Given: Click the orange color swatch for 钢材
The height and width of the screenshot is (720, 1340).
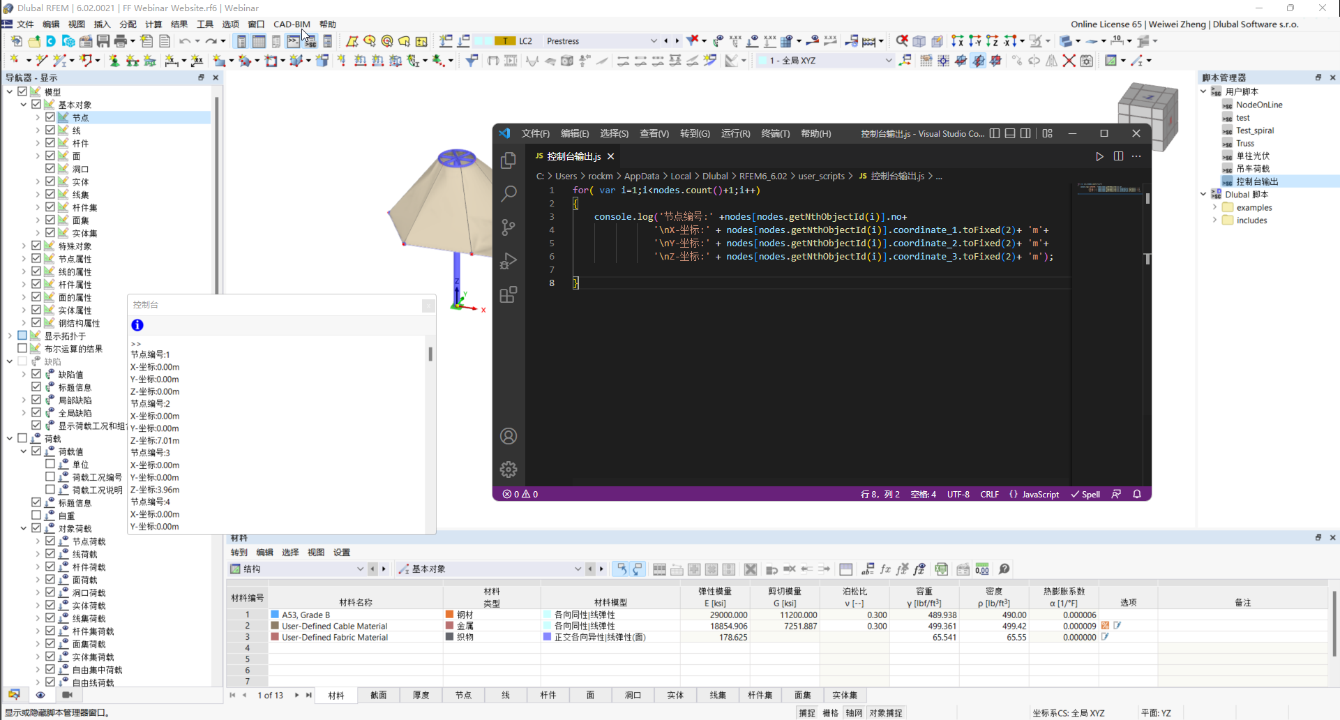Looking at the screenshot, I should (450, 615).
